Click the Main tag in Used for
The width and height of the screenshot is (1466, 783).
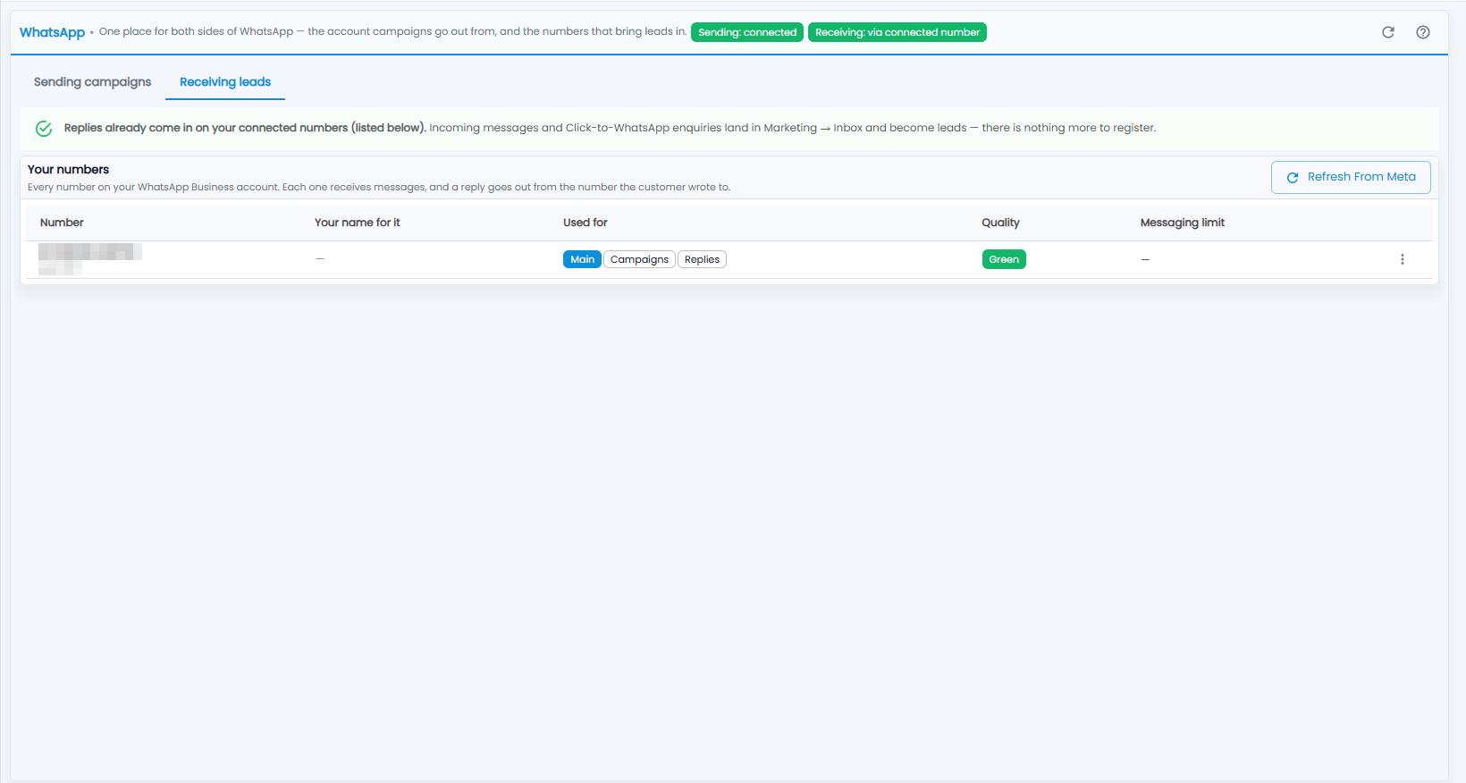click(x=582, y=259)
